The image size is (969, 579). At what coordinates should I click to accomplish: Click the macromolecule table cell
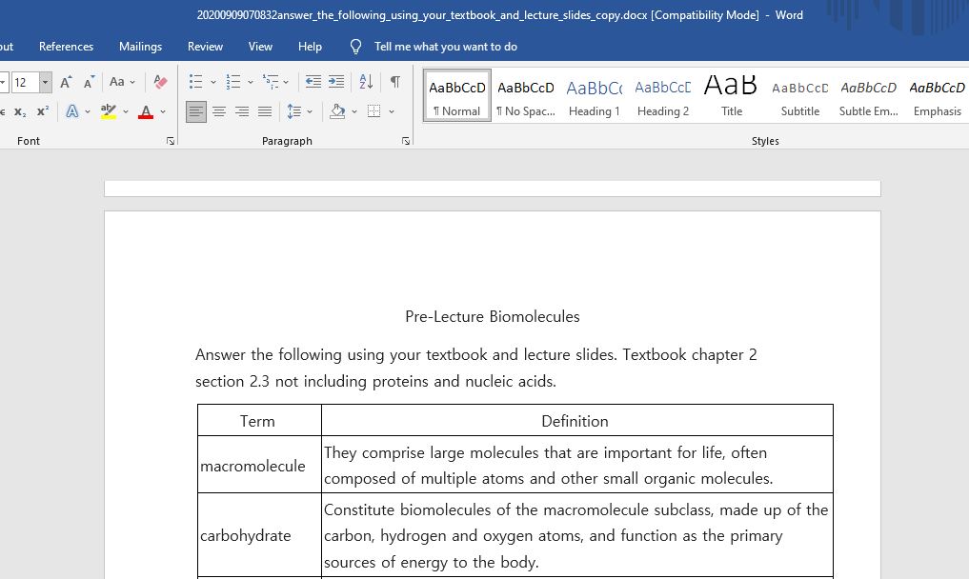coord(259,465)
